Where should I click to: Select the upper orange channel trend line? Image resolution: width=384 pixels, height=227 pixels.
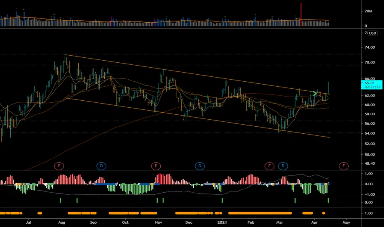point(197,74)
